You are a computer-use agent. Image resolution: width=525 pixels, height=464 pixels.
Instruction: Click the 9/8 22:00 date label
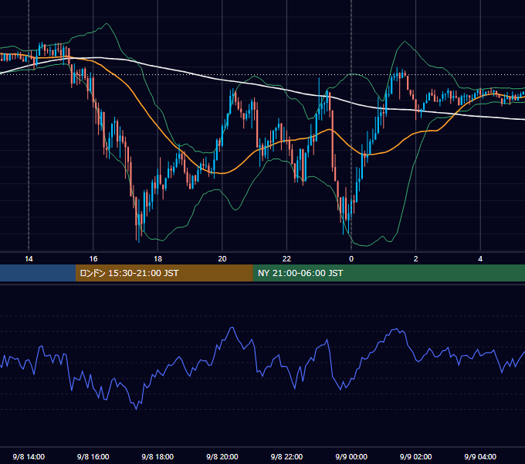[286, 456]
